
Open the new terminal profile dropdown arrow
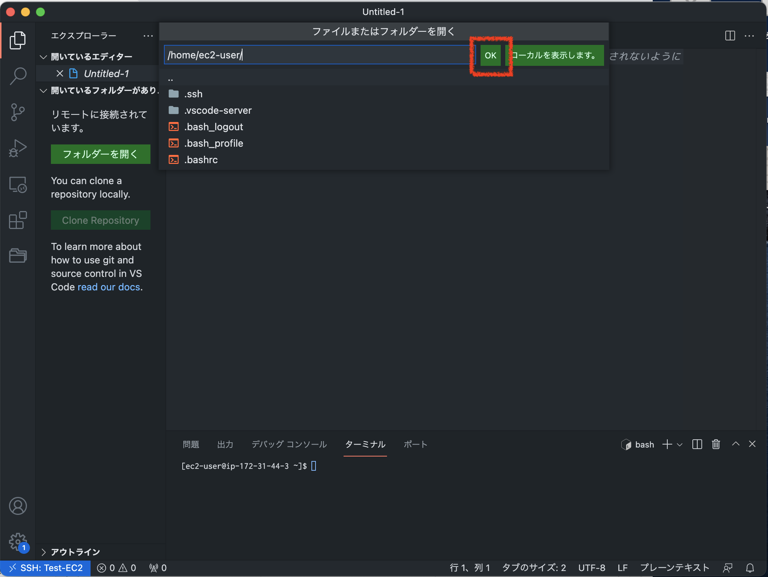click(680, 445)
